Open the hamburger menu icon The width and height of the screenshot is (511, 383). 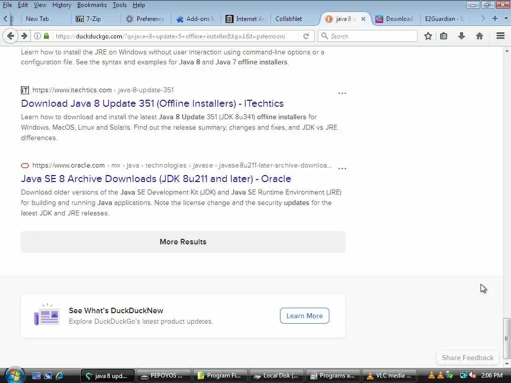point(500,36)
